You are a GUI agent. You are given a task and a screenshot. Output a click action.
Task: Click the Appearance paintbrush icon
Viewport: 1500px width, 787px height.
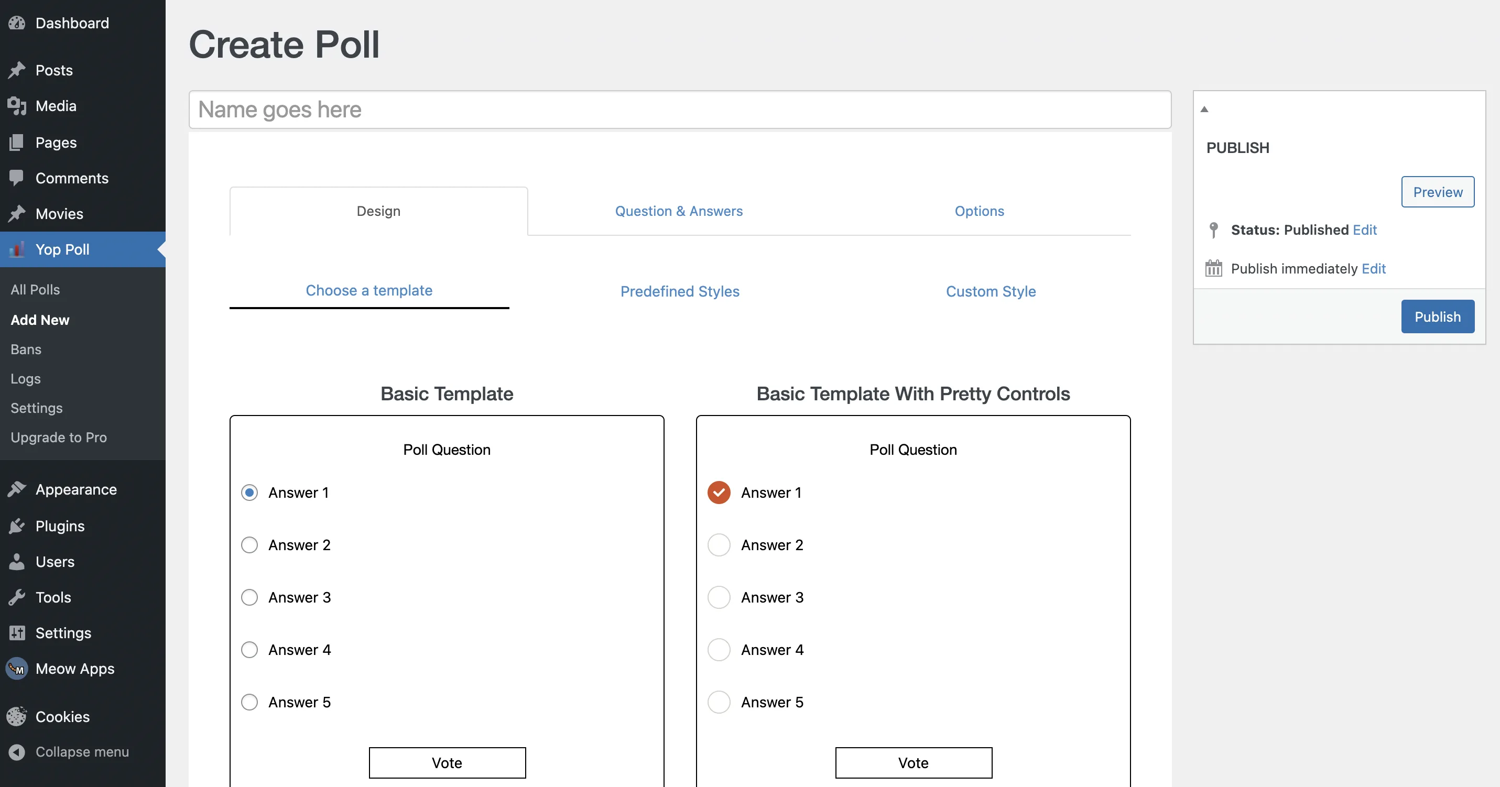(x=17, y=489)
